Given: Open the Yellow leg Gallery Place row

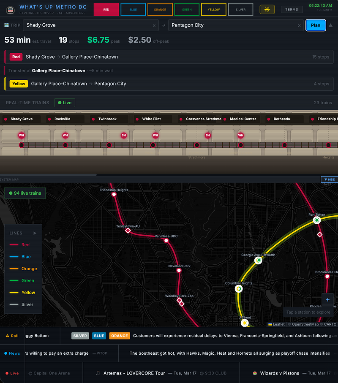Looking at the screenshot, I should [169, 84].
